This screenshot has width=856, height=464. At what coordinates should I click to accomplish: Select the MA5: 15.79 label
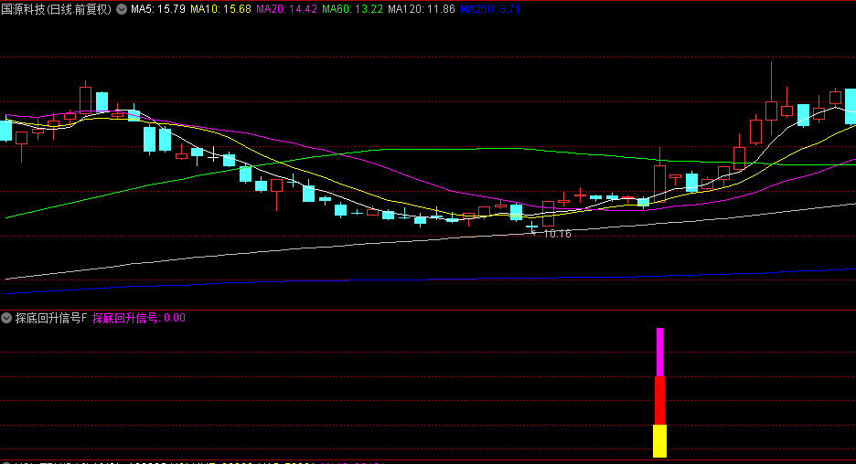point(158,9)
